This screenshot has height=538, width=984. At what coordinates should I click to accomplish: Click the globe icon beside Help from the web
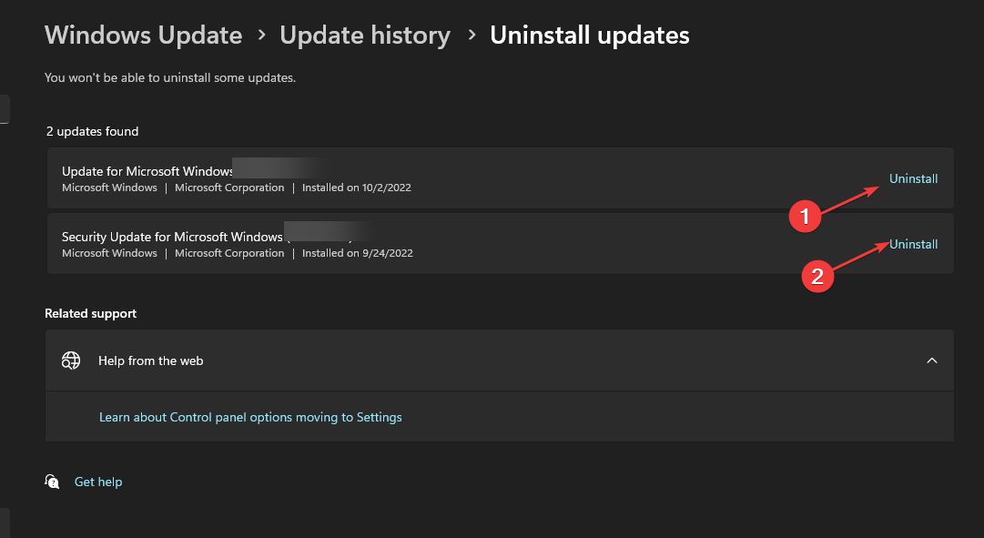(71, 360)
